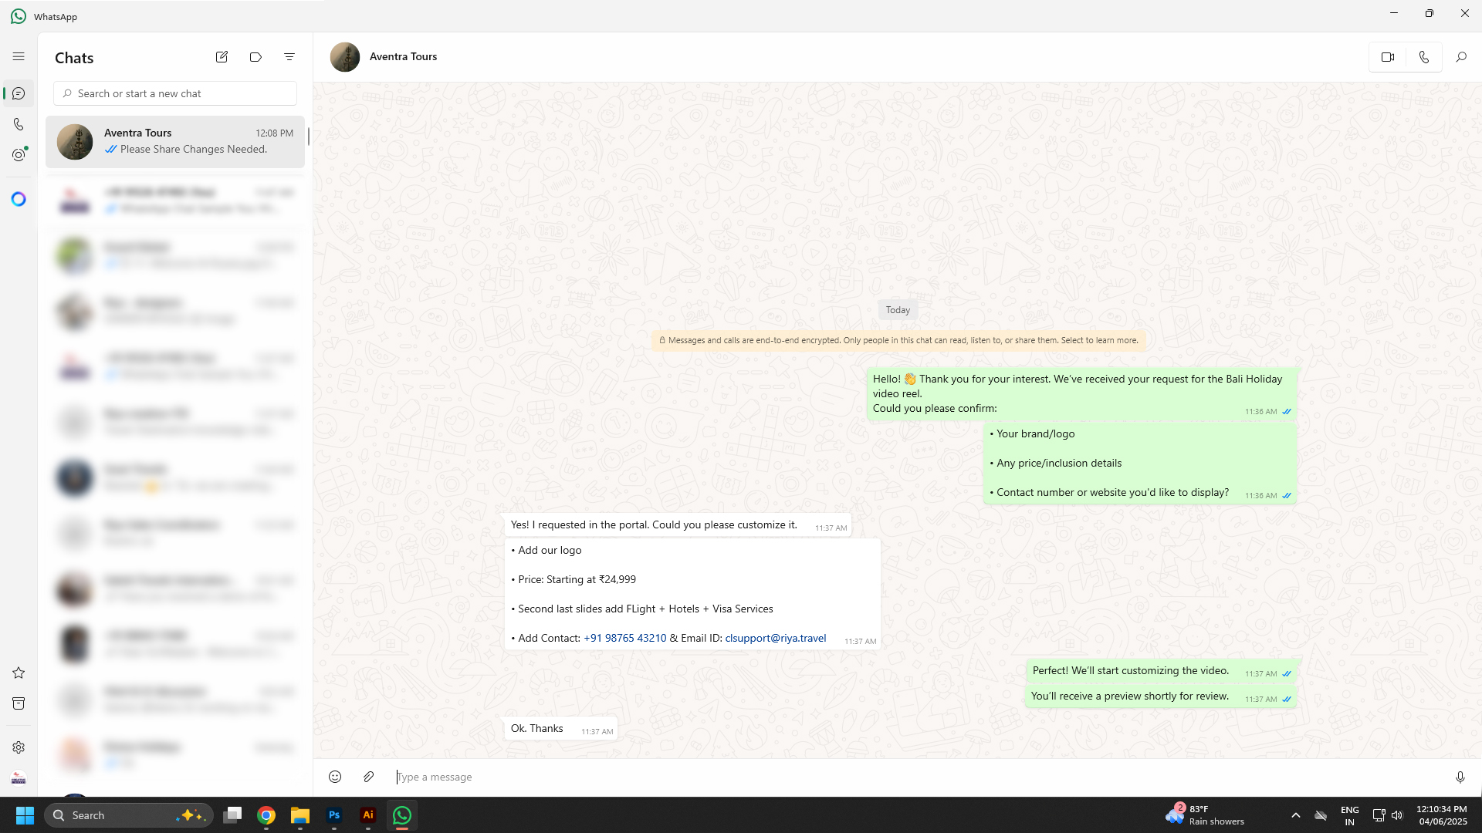Start a video call with Aventra Tours
This screenshot has width=1482, height=833.
click(x=1388, y=57)
